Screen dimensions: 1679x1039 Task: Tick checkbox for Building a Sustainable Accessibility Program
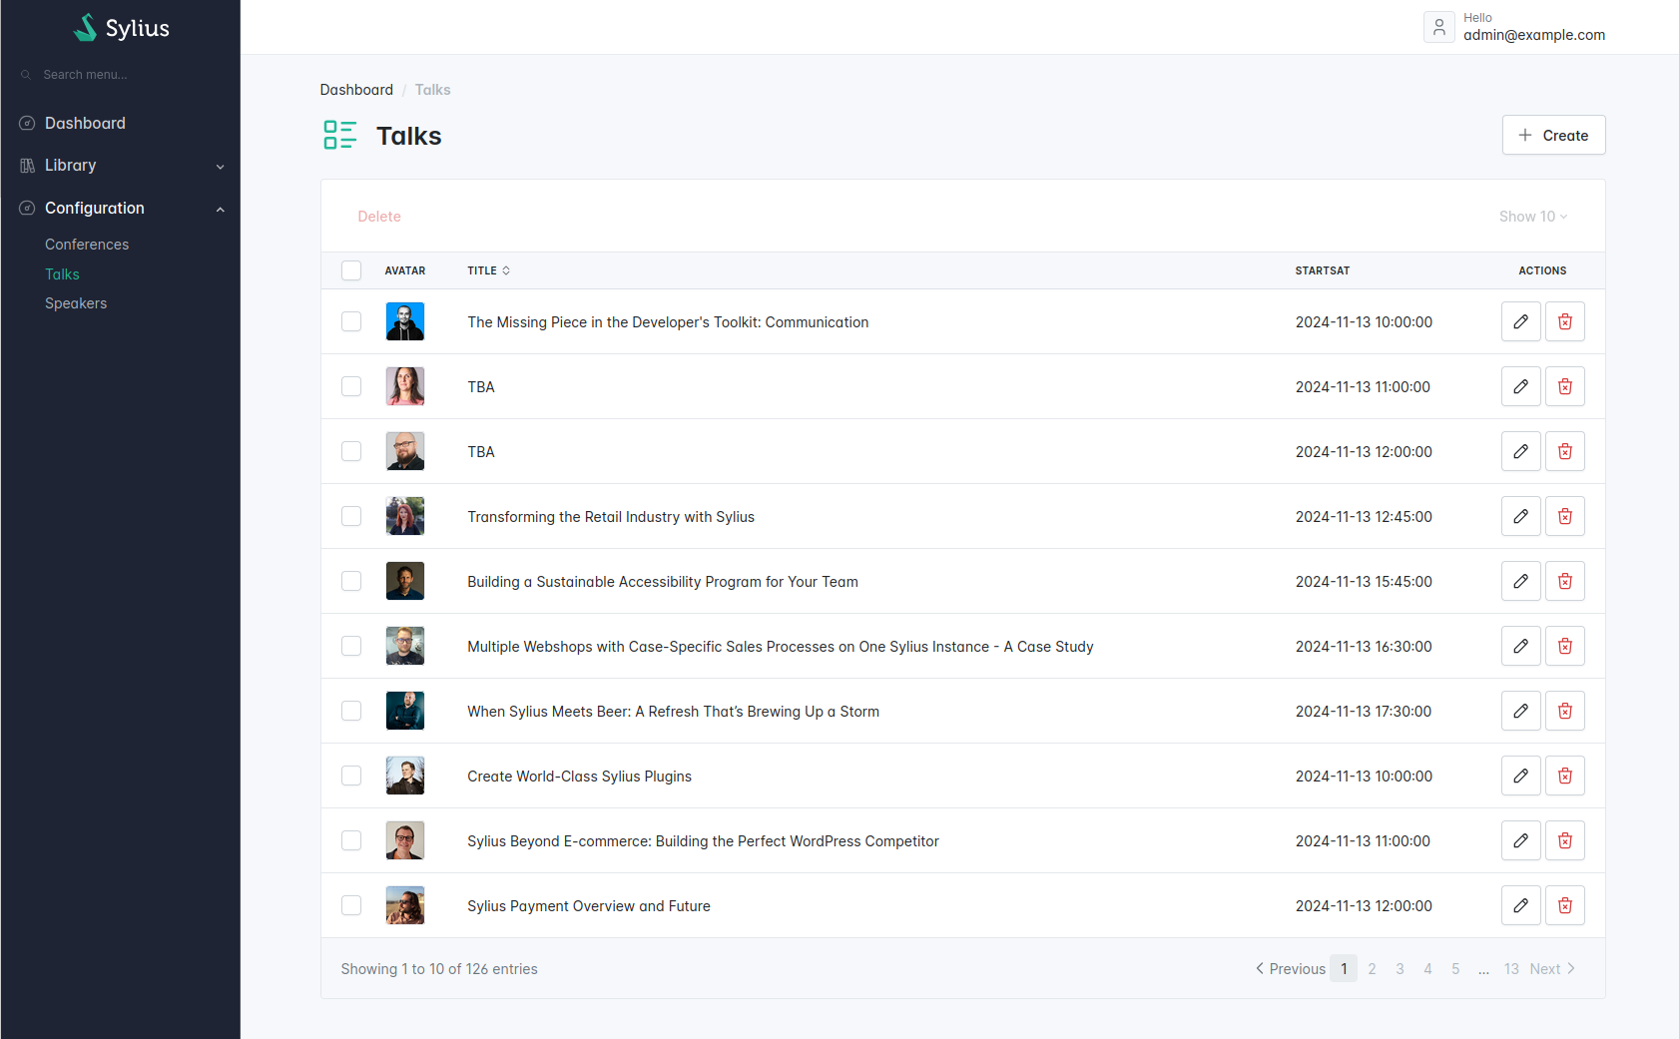[351, 581]
